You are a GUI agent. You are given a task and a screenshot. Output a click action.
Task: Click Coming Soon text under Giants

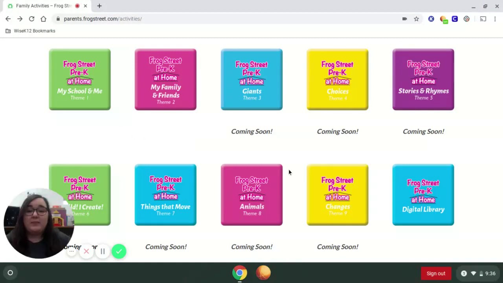pos(251,131)
